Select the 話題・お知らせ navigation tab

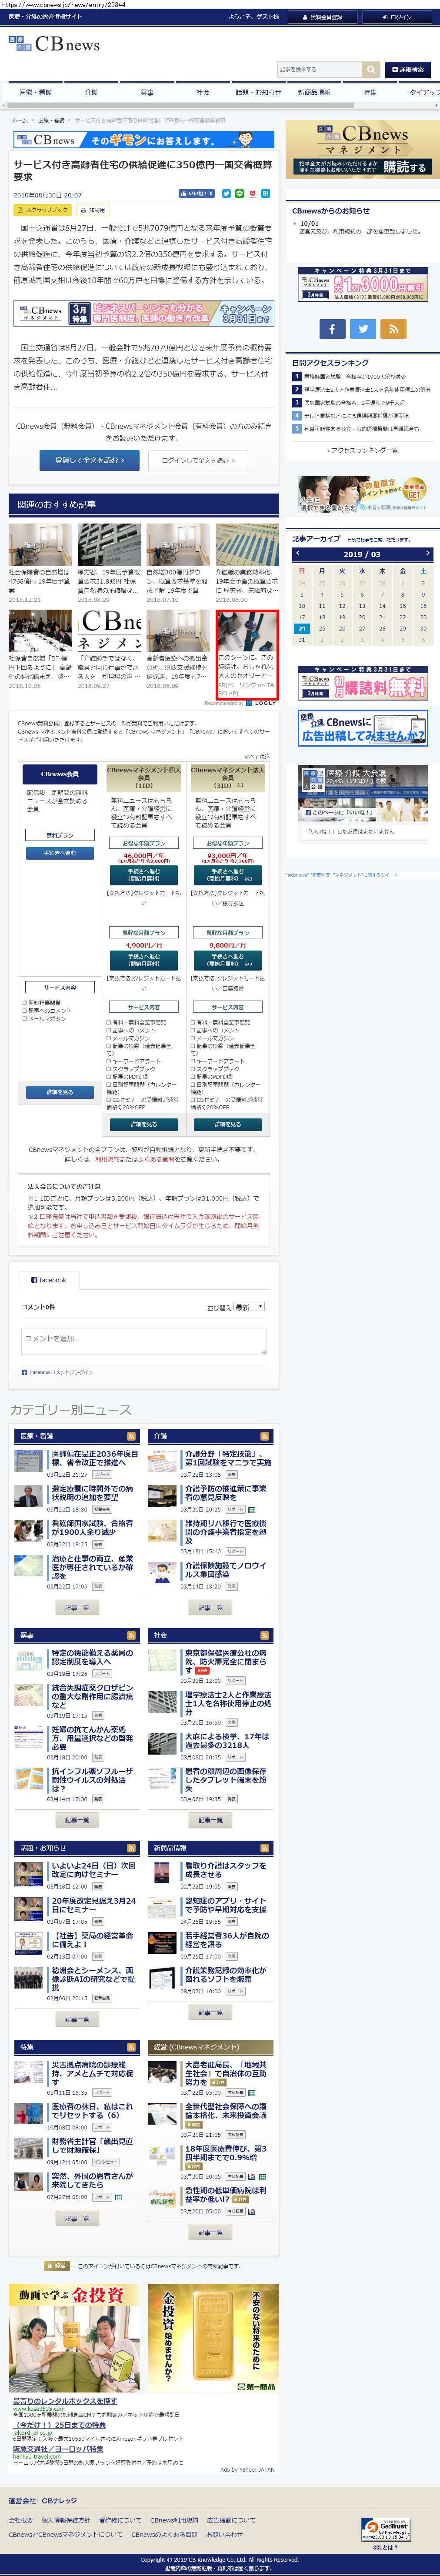258,92
